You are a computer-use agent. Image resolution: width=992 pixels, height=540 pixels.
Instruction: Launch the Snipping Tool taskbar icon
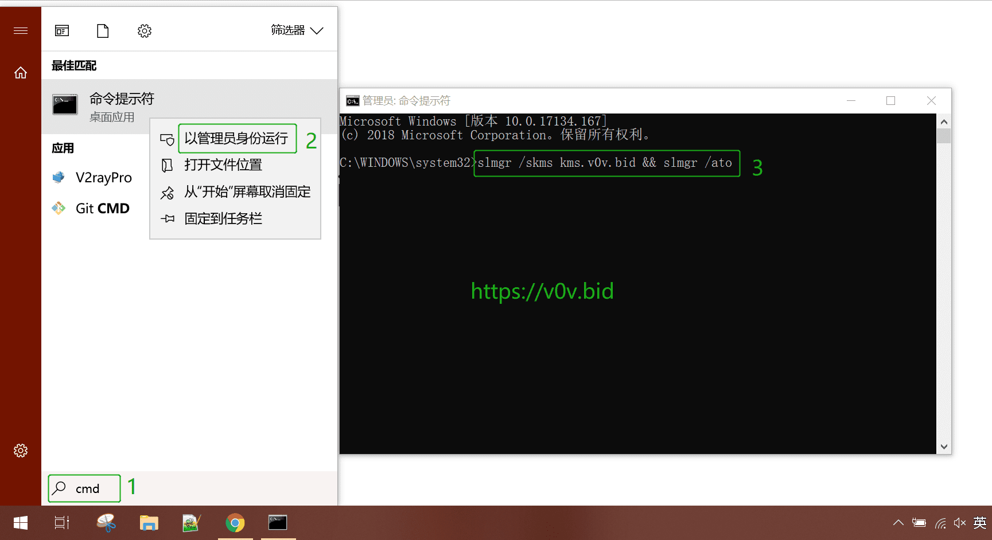coord(106,523)
